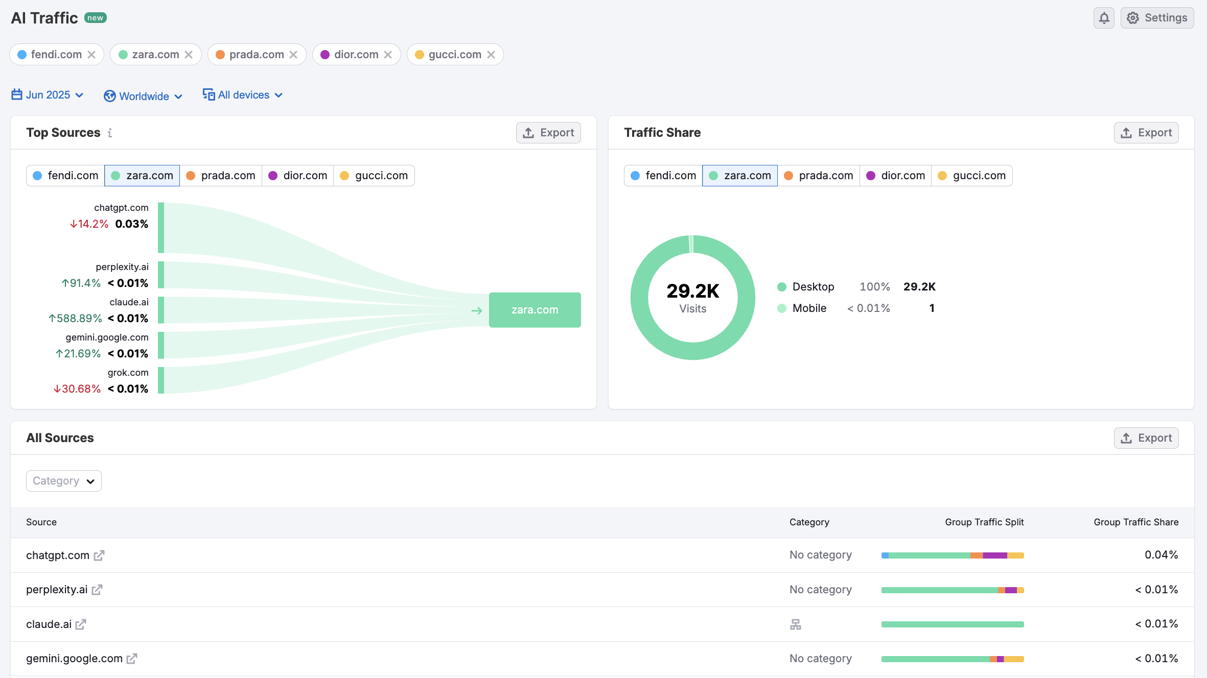Viewport: 1207px width, 678px height.
Task: Export the All Sources table
Action: pos(1146,438)
